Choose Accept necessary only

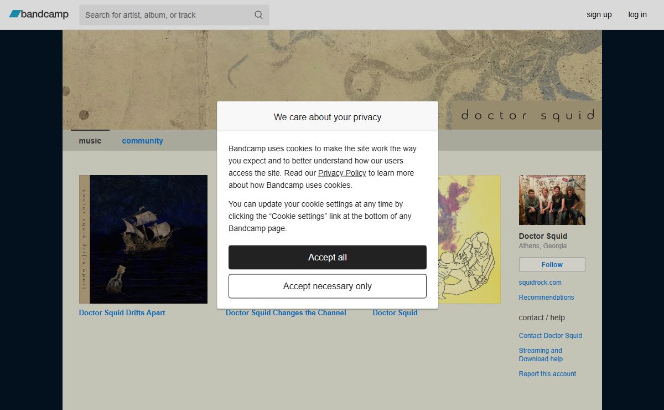[x=328, y=286]
